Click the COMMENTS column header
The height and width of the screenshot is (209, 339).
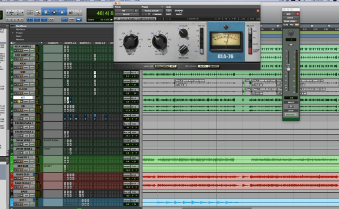click(53, 43)
